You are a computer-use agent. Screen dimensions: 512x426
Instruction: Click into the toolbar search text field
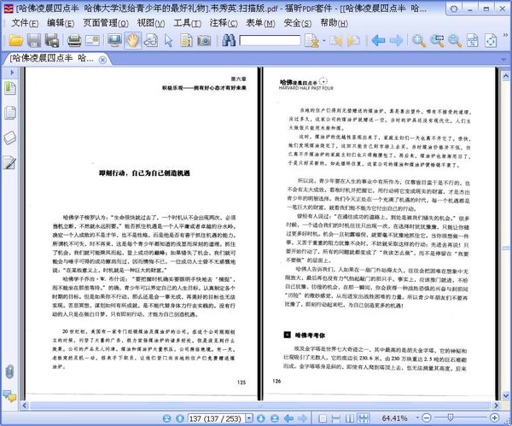270,40
